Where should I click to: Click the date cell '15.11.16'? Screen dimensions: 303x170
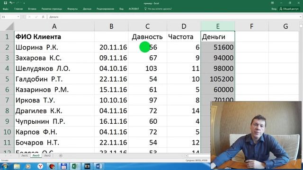[111, 90]
